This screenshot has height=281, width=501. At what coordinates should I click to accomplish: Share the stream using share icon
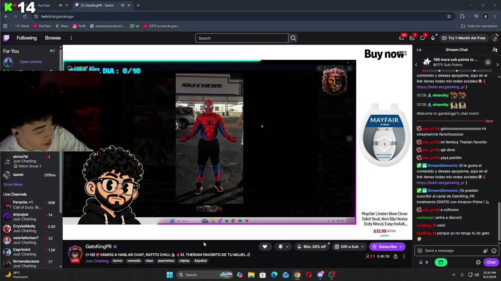click(395, 256)
